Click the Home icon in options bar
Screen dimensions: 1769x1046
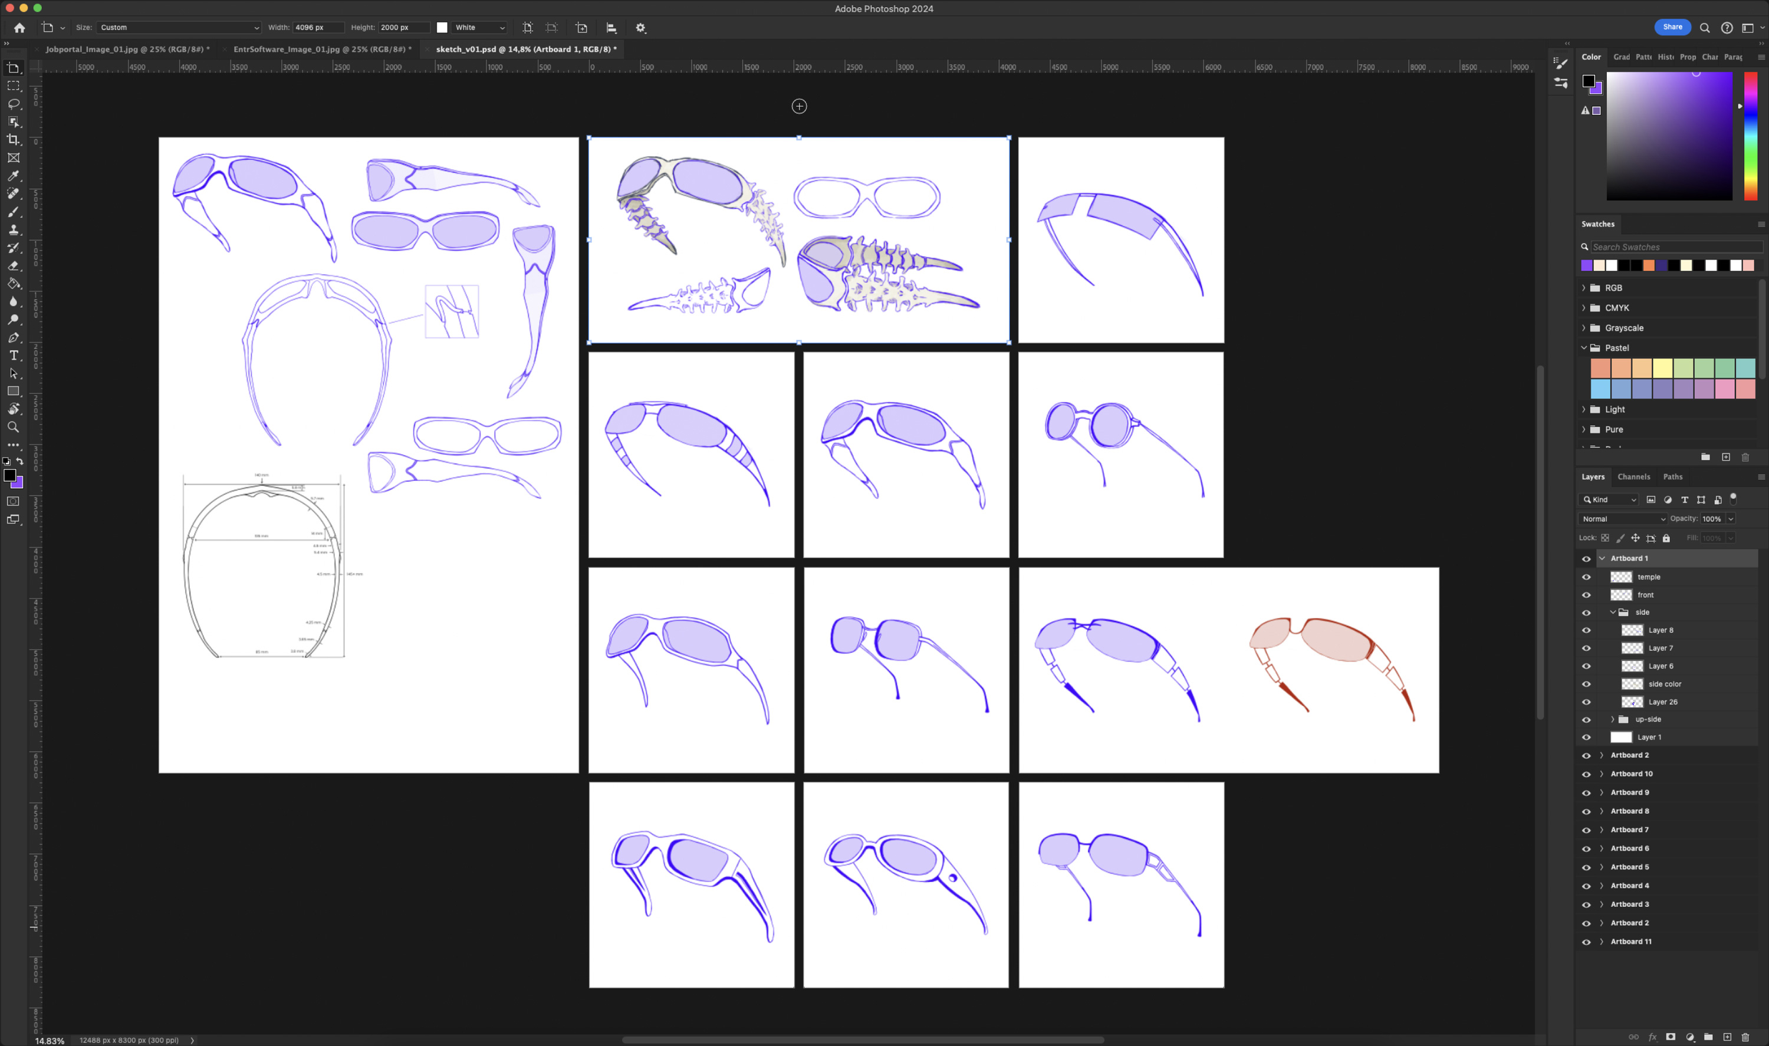[19, 28]
